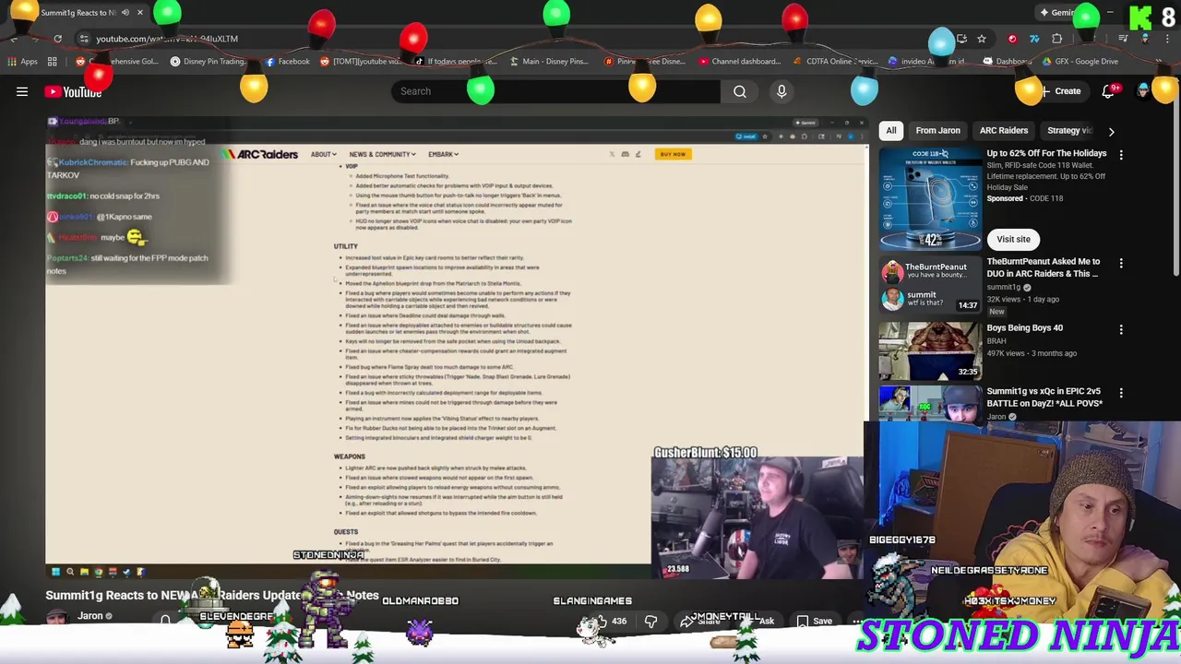The width and height of the screenshot is (1181, 664).
Task: Share this video
Action: point(701,621)
